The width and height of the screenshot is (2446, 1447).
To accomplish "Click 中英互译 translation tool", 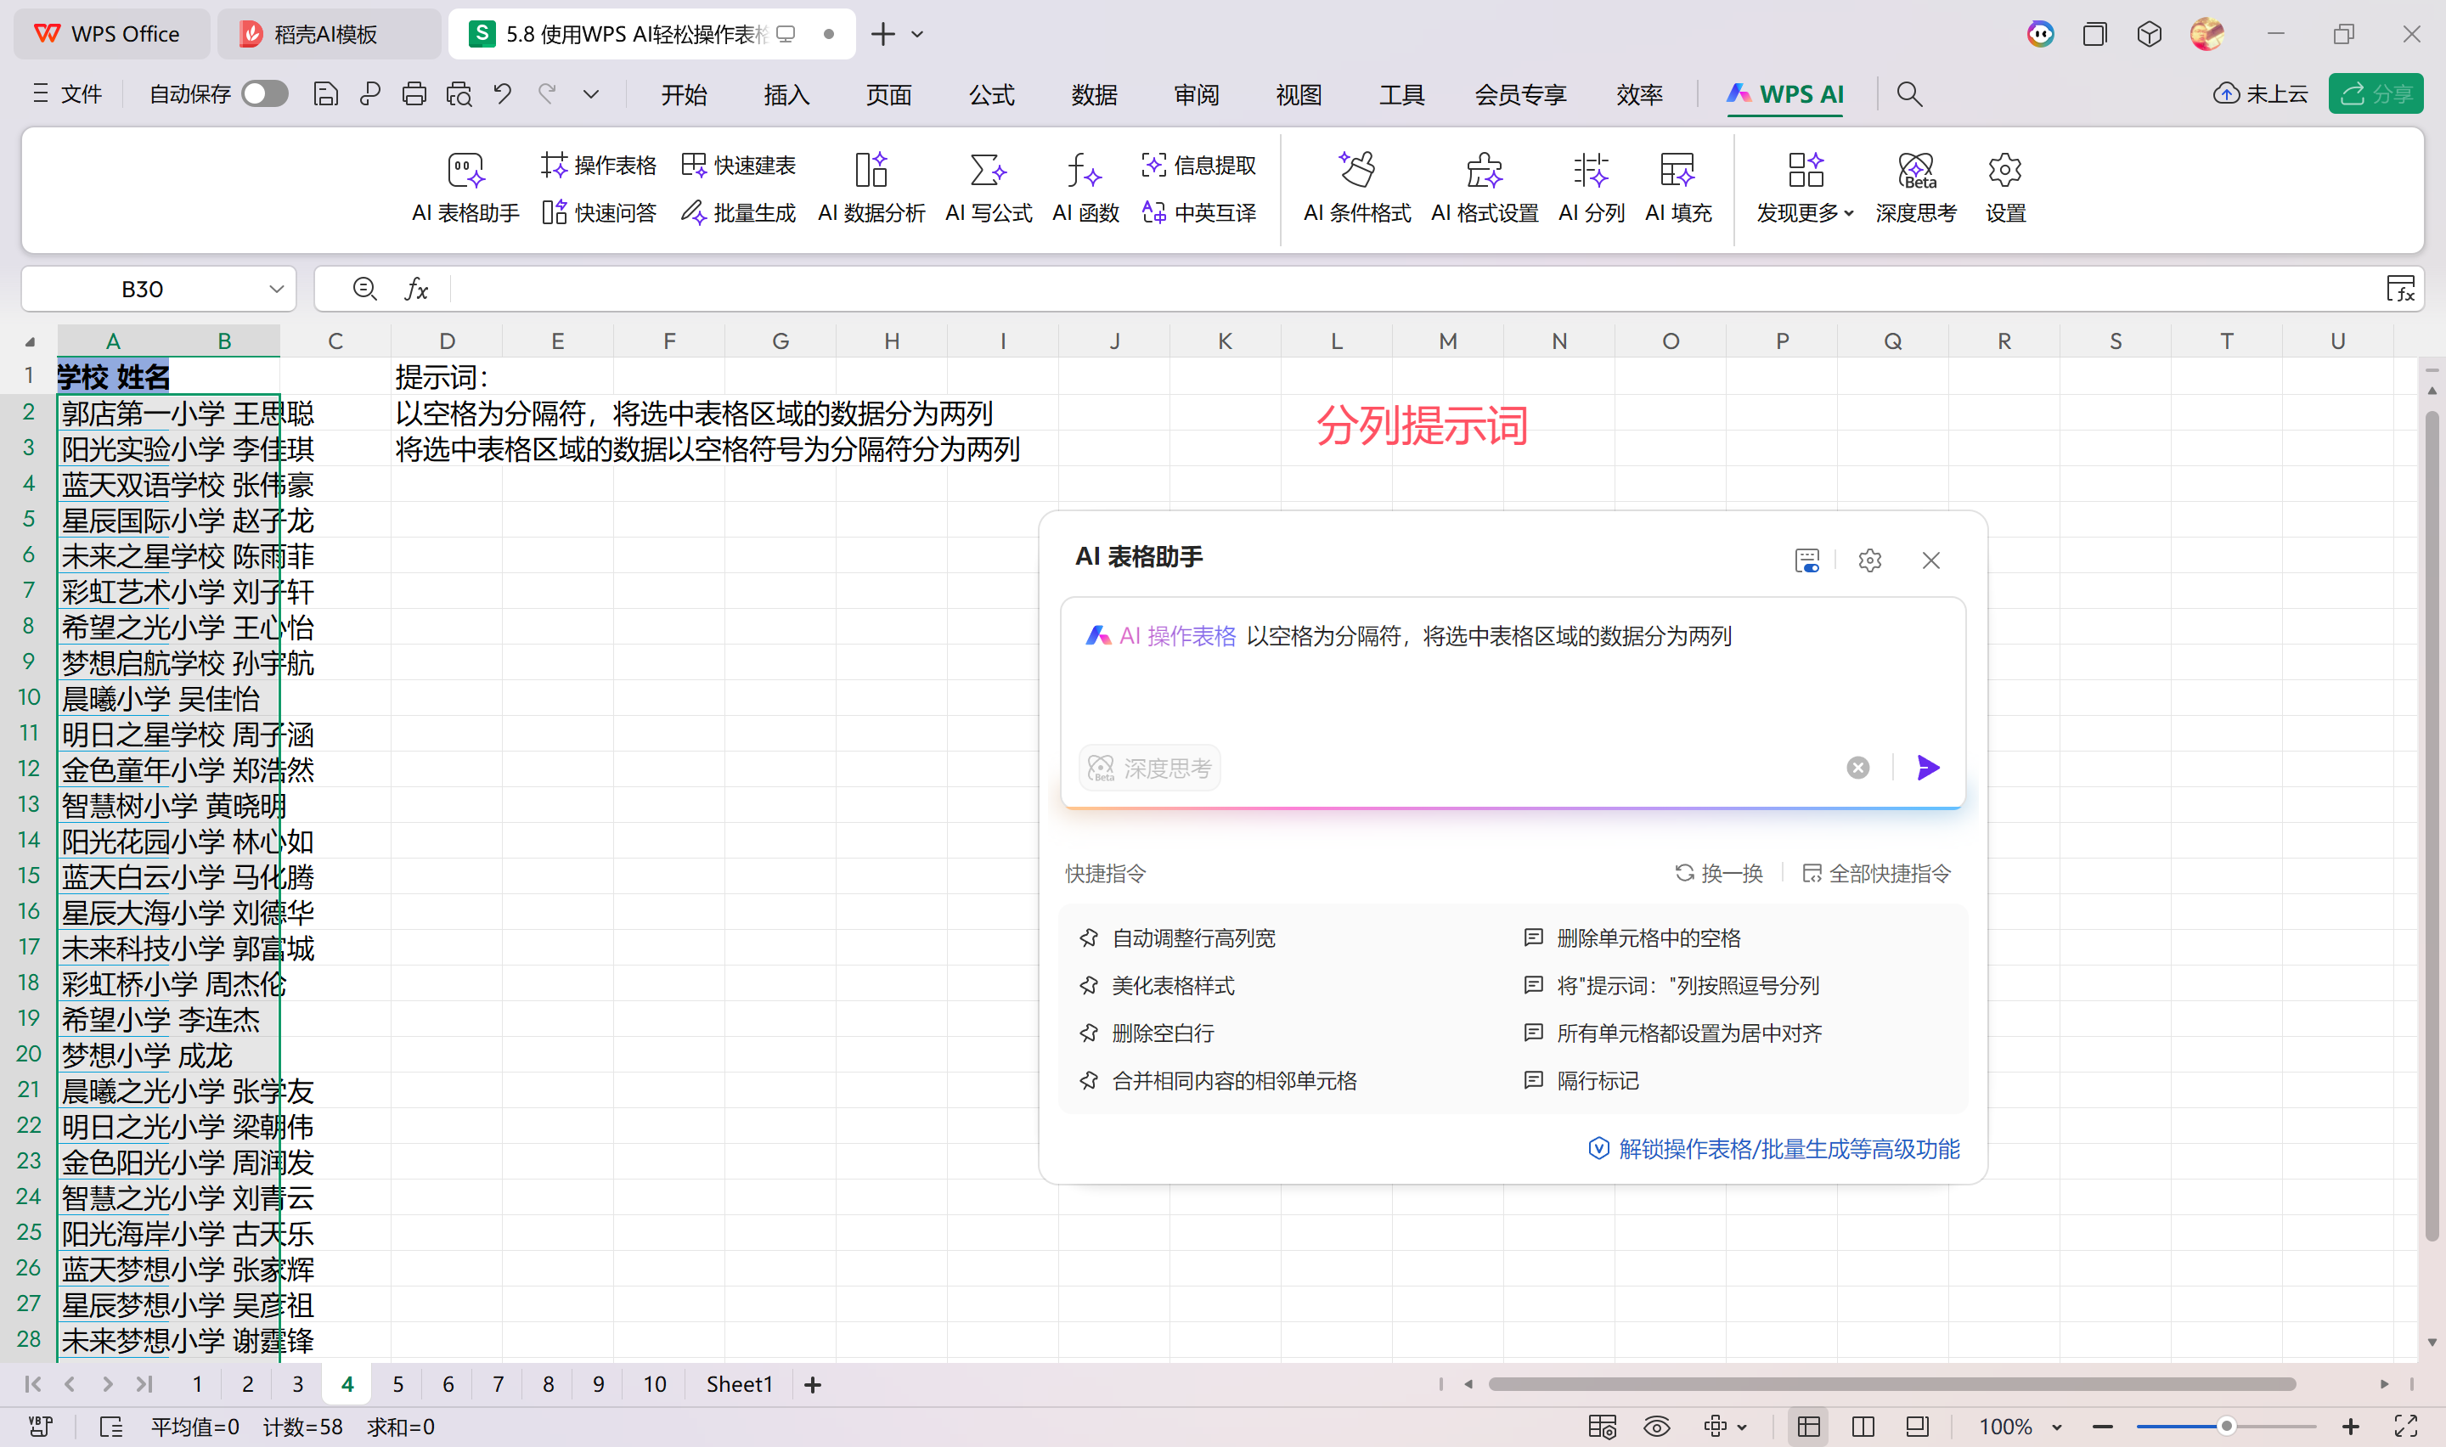I will coord(1198,211).
